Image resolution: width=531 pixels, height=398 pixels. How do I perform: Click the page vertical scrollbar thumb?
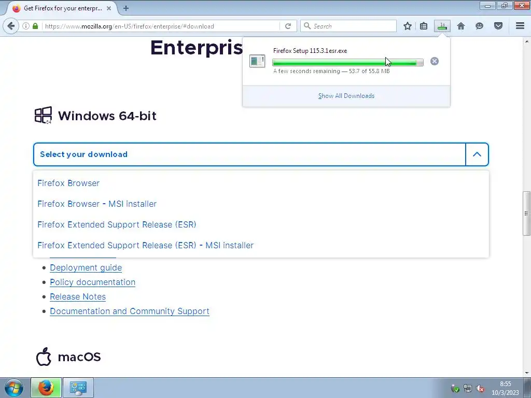click(526, 213)
